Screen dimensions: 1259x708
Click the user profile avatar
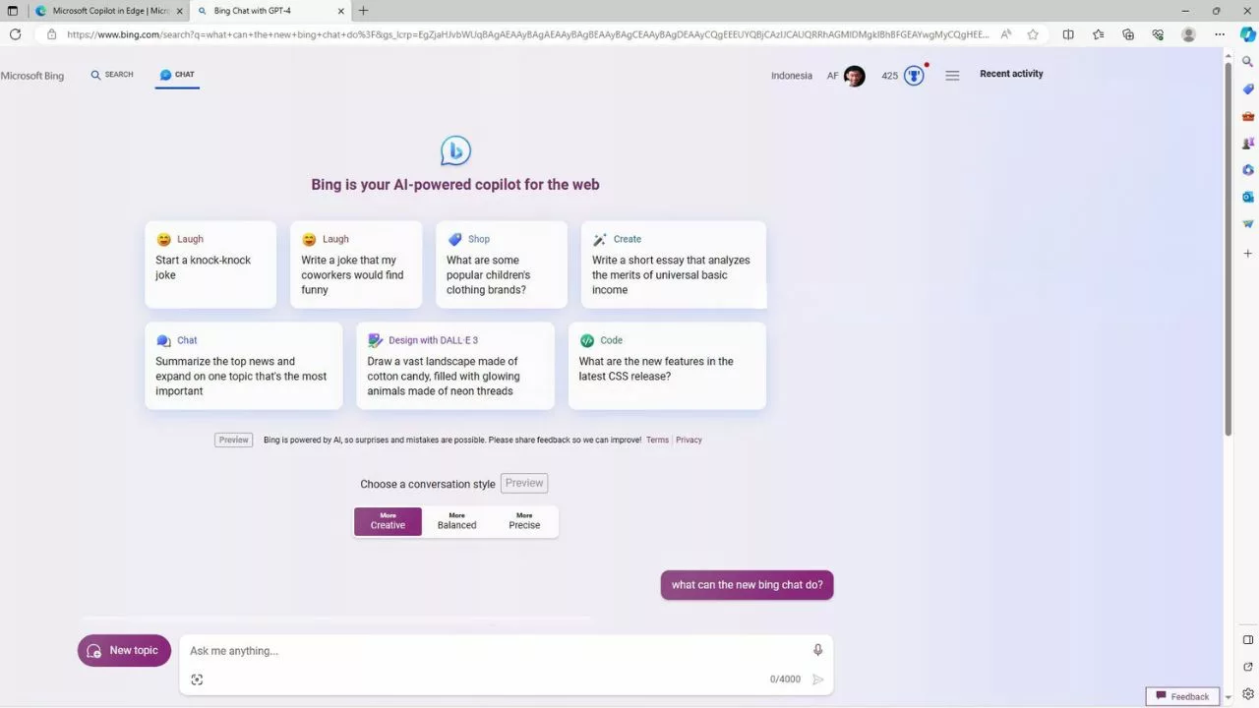click(x=854, y=76)
